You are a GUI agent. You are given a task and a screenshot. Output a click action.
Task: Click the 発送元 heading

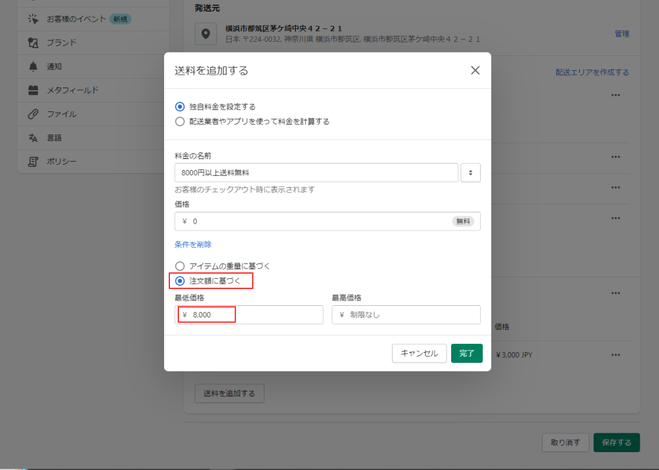point(207,8)
